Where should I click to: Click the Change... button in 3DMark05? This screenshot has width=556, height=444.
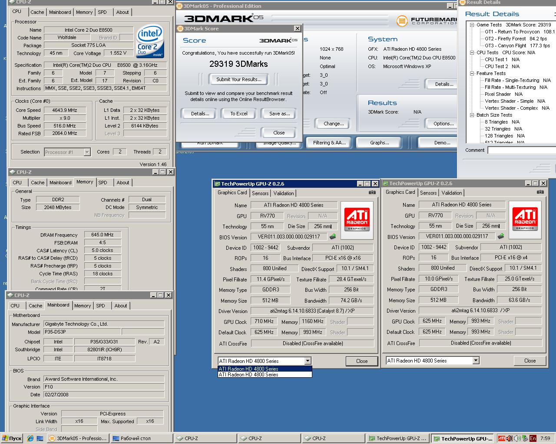click(334, 124)
